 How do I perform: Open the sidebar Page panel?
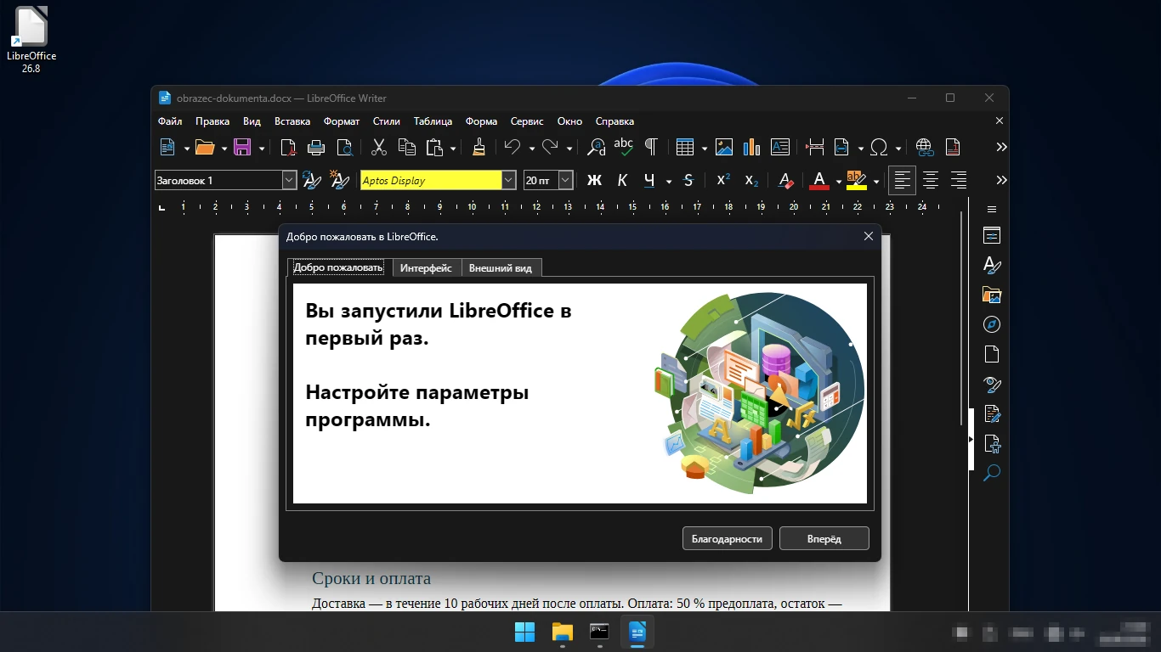click(991, 355)
